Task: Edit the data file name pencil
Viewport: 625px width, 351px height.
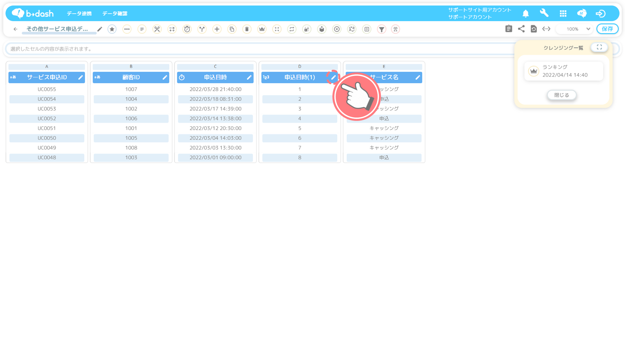Action: [x=100, y=29]
